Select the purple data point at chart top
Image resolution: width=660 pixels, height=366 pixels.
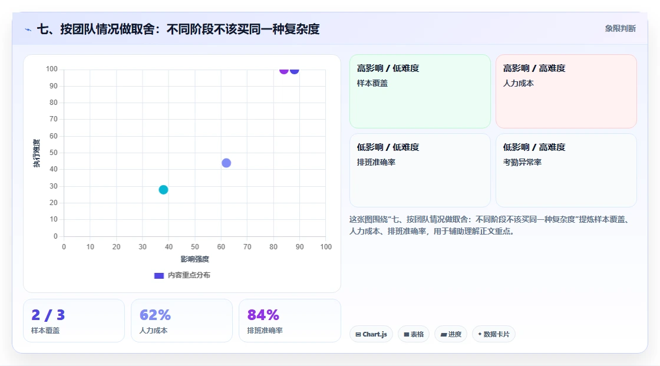point(284,70)
